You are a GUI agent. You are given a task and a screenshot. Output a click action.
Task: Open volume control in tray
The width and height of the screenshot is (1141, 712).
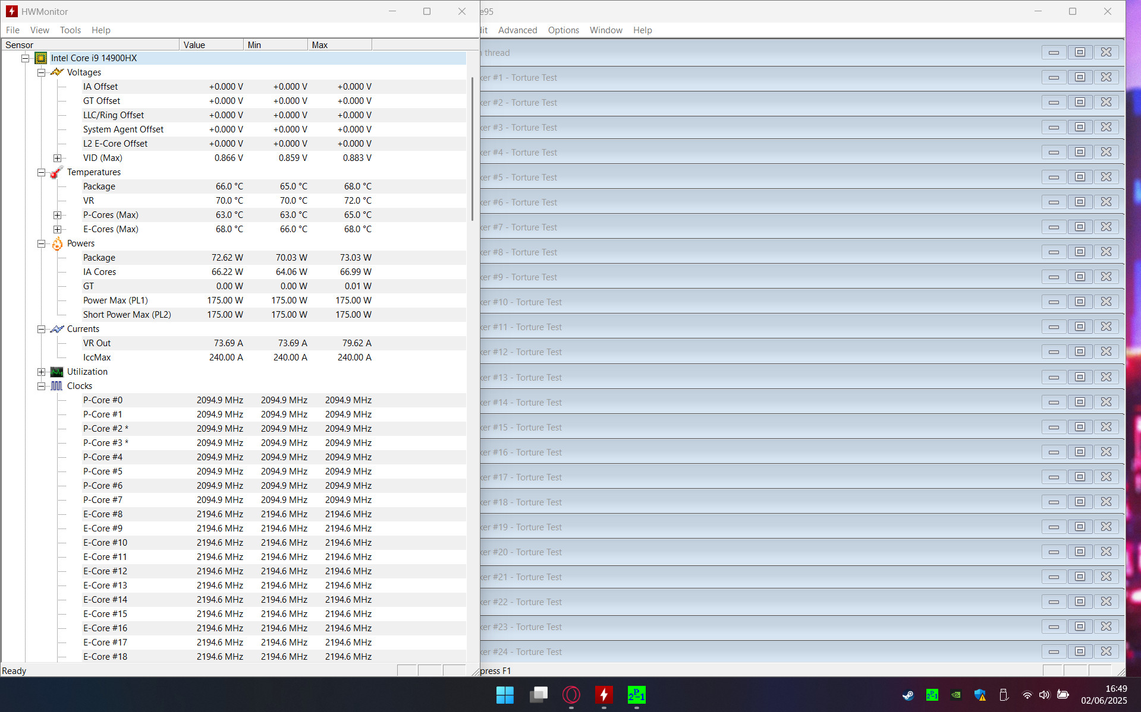click(x=1044, y=695)
